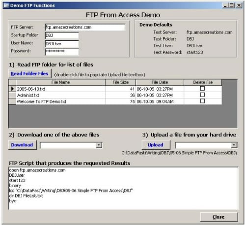Image resolution: width=245 pixels, height=225 pixels.
Task: Click the Upload button
Action: pyautogui.click(x=156, y=145)
